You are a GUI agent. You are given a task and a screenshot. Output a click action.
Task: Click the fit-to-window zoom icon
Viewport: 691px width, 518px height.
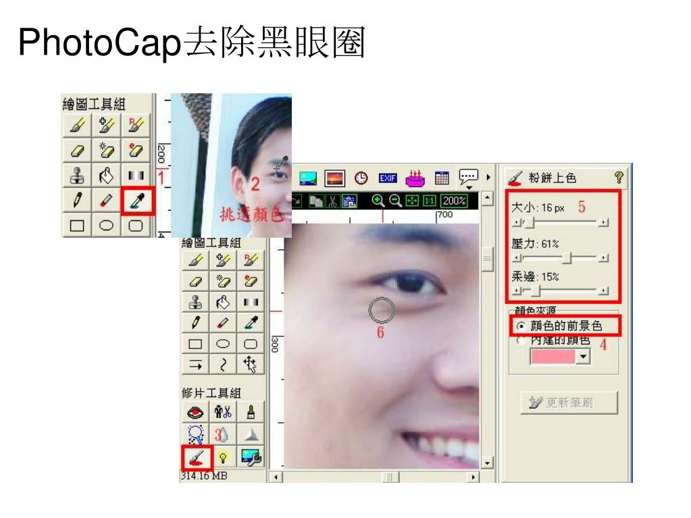pos(412,201)
